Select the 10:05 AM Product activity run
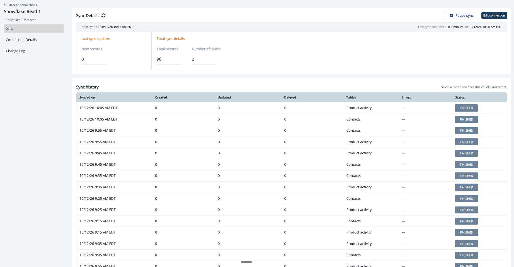The width and height of the screenshot is (514, 267). (x=291, y=108)
